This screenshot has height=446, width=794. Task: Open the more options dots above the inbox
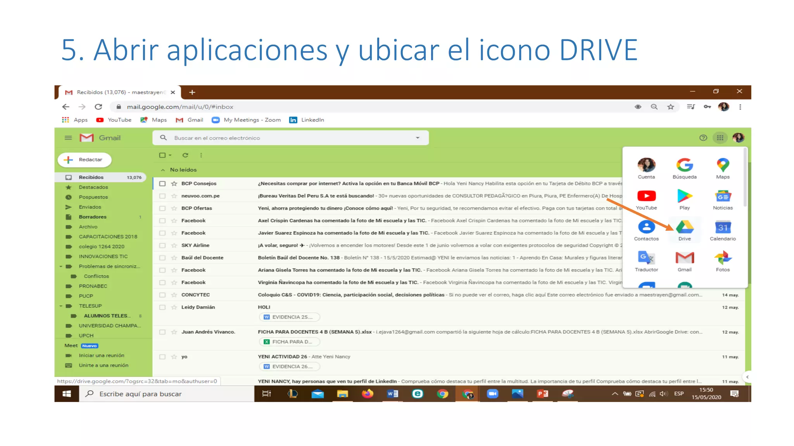click(201, 155)
